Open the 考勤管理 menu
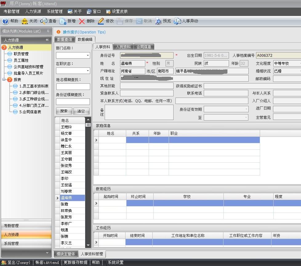Viewport: 301px width, 266px height. point(11,11)
